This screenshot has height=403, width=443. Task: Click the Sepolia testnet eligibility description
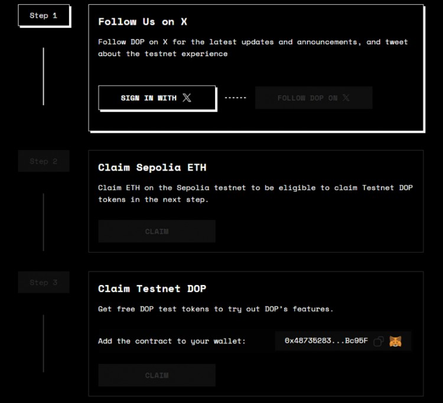pyautogui.click(x=255, y=194)
